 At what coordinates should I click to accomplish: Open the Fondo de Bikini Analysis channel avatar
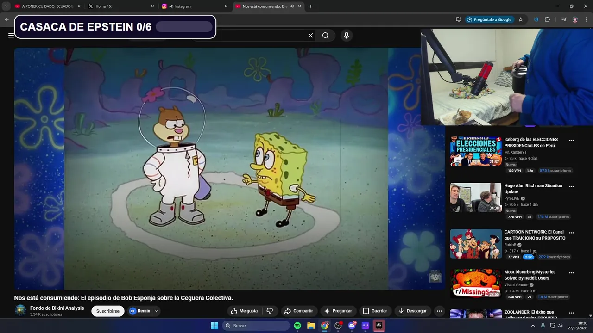pyautogui.click(x=20, y=310)
